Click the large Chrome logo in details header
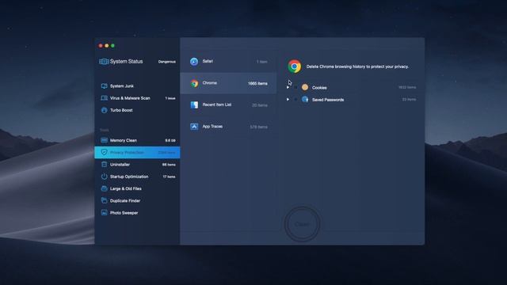The width and height of the screenshot is (507, 285). (x=294, y=66)
